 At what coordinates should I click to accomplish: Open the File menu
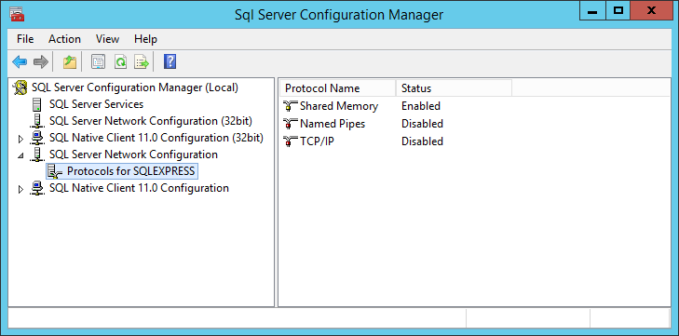25,39
